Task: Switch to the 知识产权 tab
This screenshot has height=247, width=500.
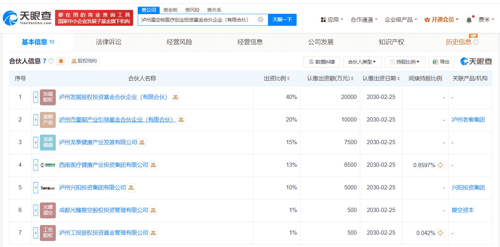Action: [x=391, y=42]
